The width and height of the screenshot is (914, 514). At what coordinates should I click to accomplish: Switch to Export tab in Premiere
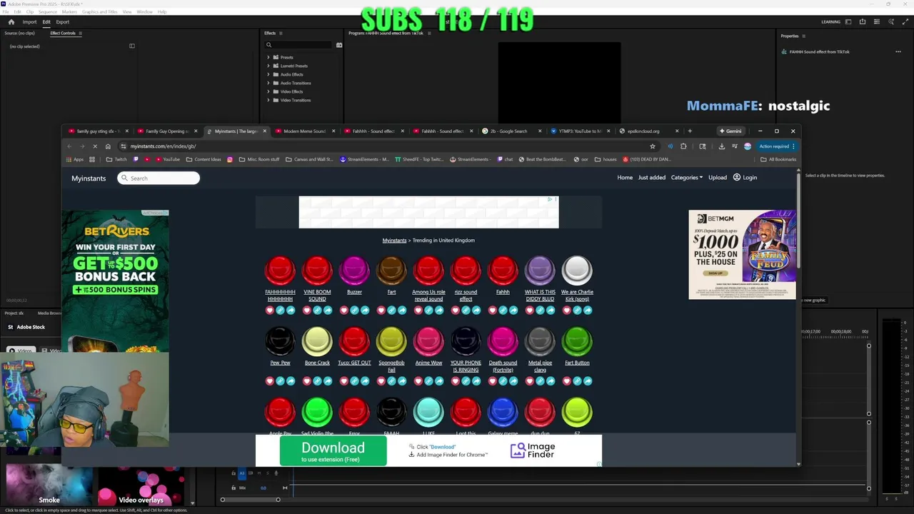click(63, 22)
